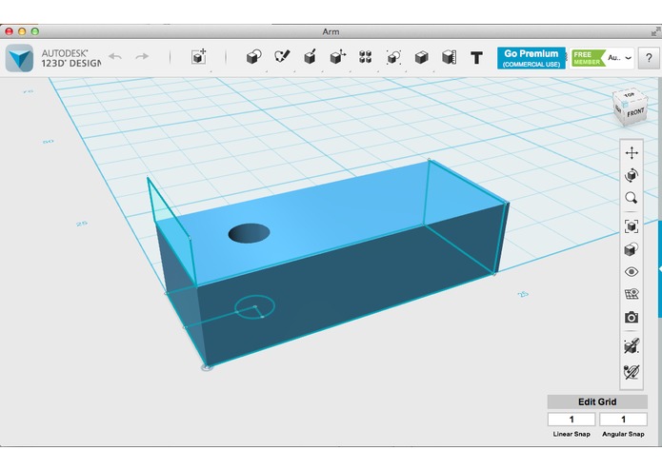
Task: Select the sketch circle on the ground
Action: [254, 307]
